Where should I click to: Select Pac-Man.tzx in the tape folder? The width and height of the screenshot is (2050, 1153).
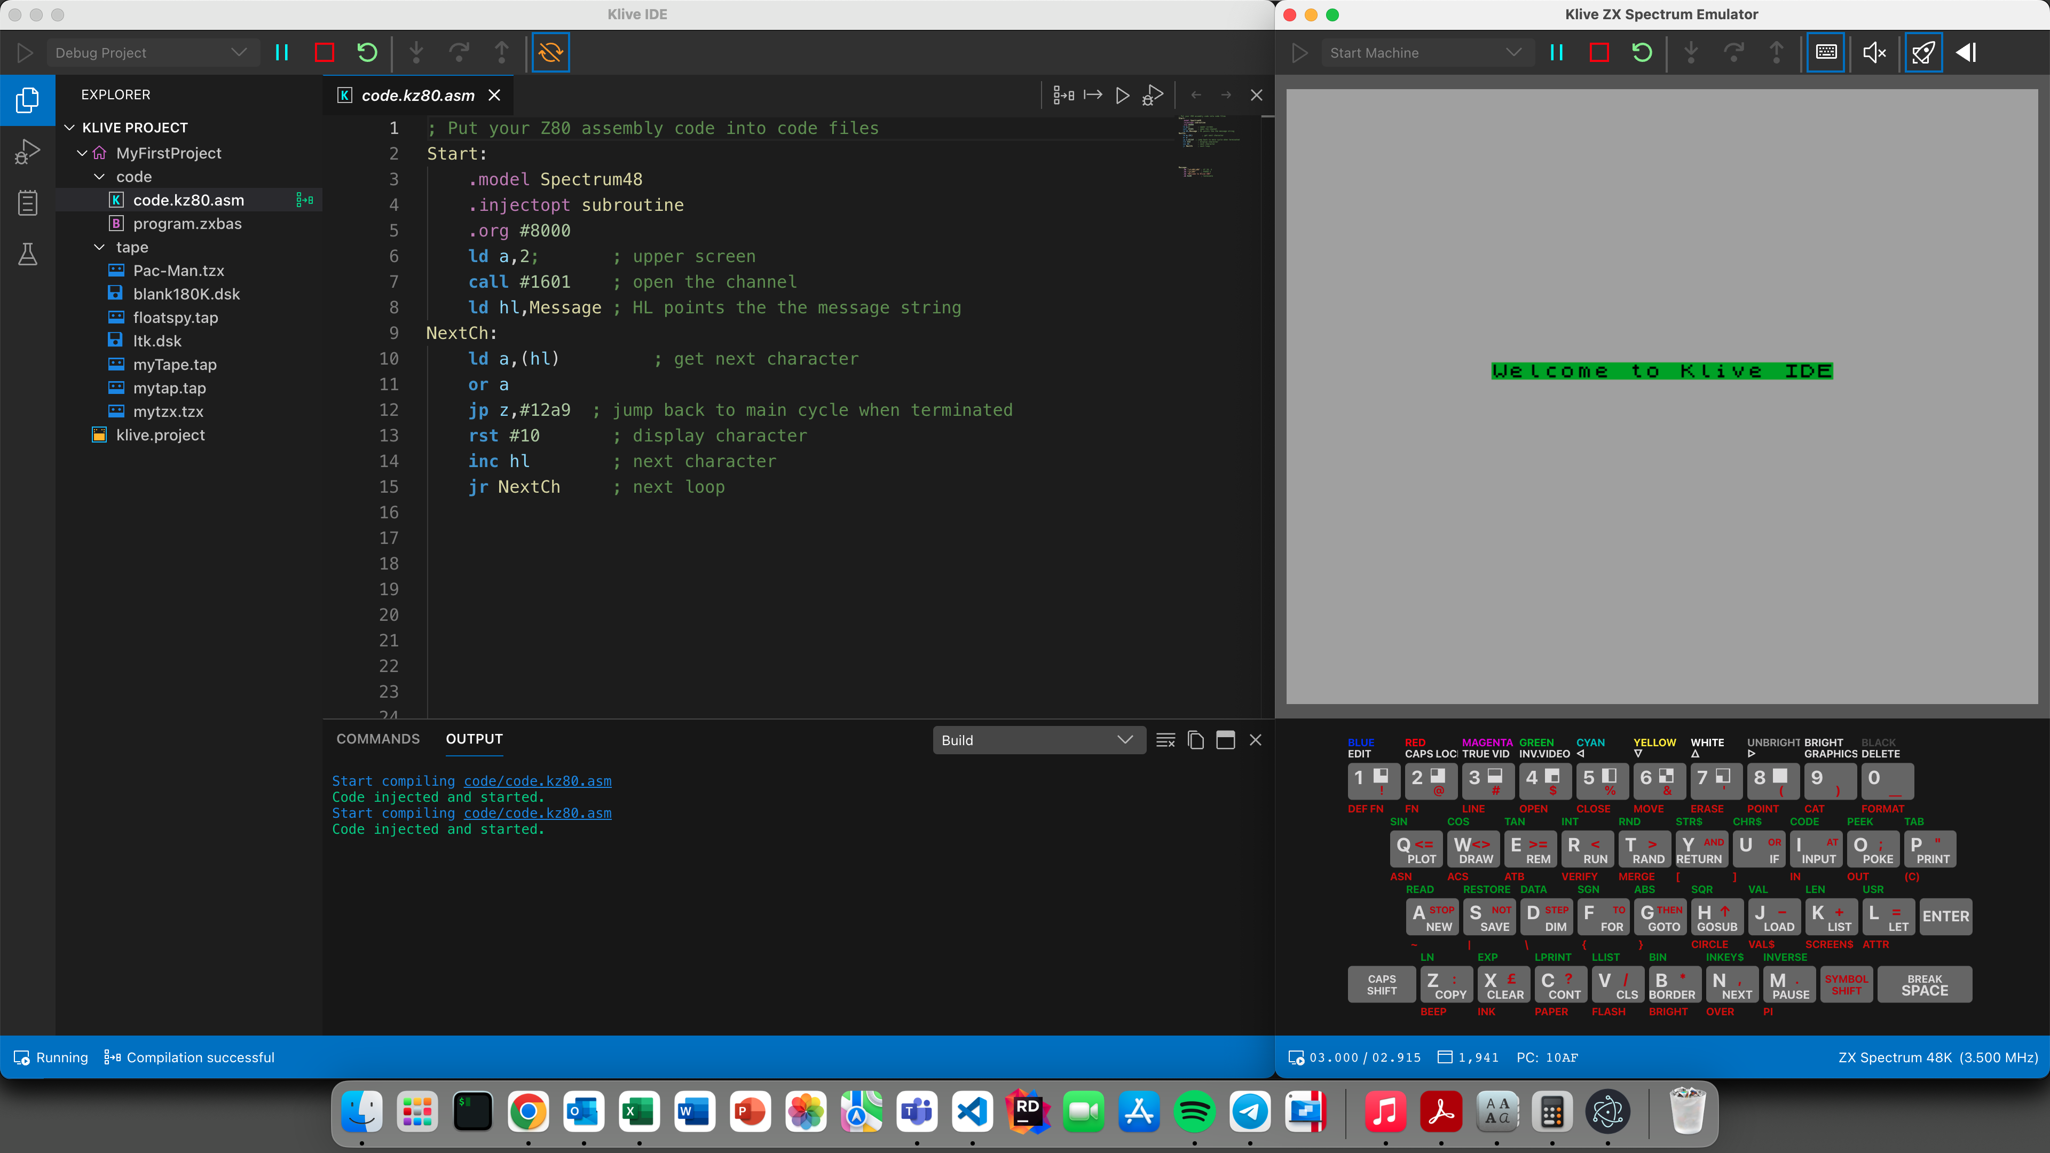click(179, 271)
